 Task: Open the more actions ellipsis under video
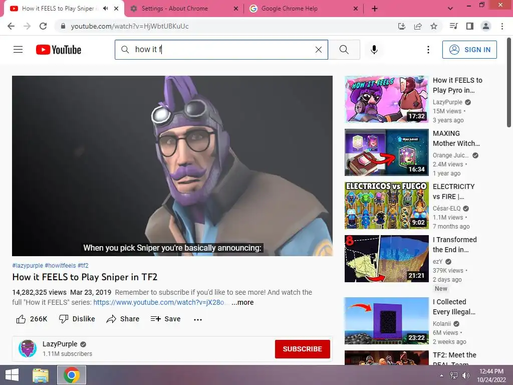click(x=197, y=319)
